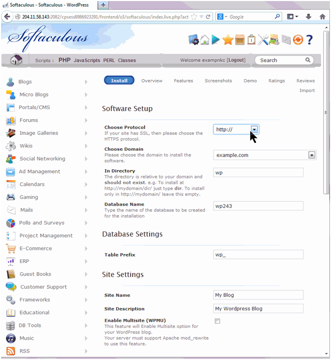Viewport: 331px width, 360px height.
Task: Expand the Wikis category arrow
Action: click(86, 146)
